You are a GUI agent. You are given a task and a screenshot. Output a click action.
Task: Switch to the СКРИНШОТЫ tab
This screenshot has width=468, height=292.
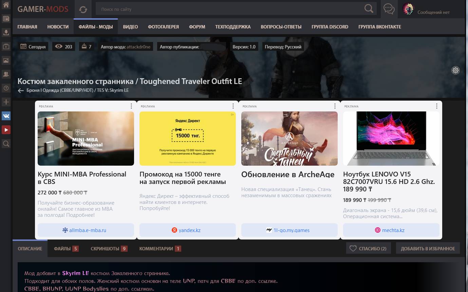coord(109,249)
